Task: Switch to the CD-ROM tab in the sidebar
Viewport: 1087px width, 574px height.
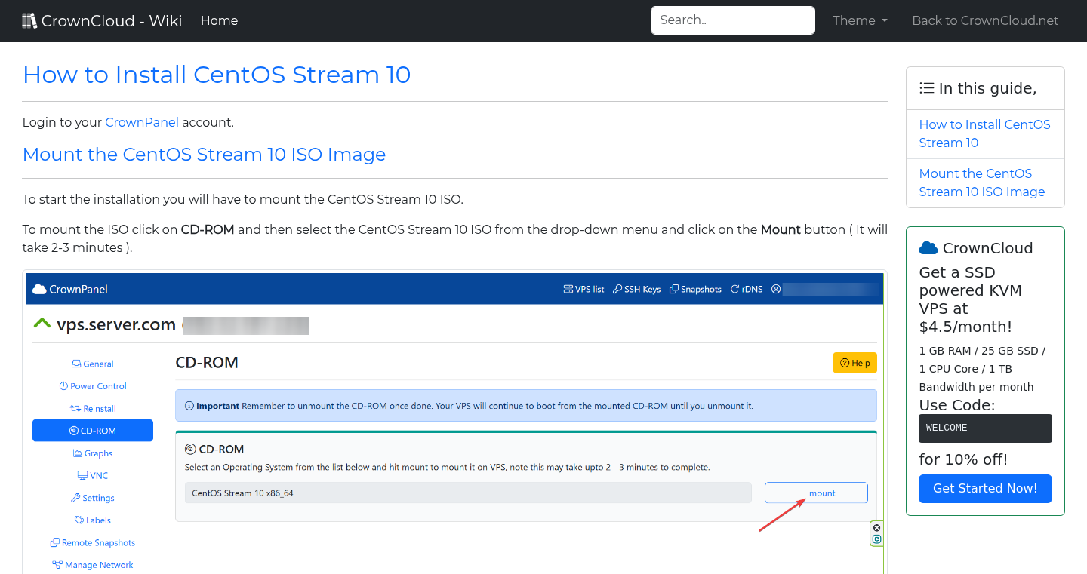Action: (92, 430)
